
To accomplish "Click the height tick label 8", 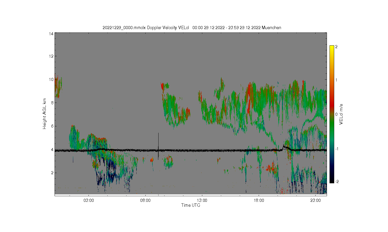I will 53,103.
